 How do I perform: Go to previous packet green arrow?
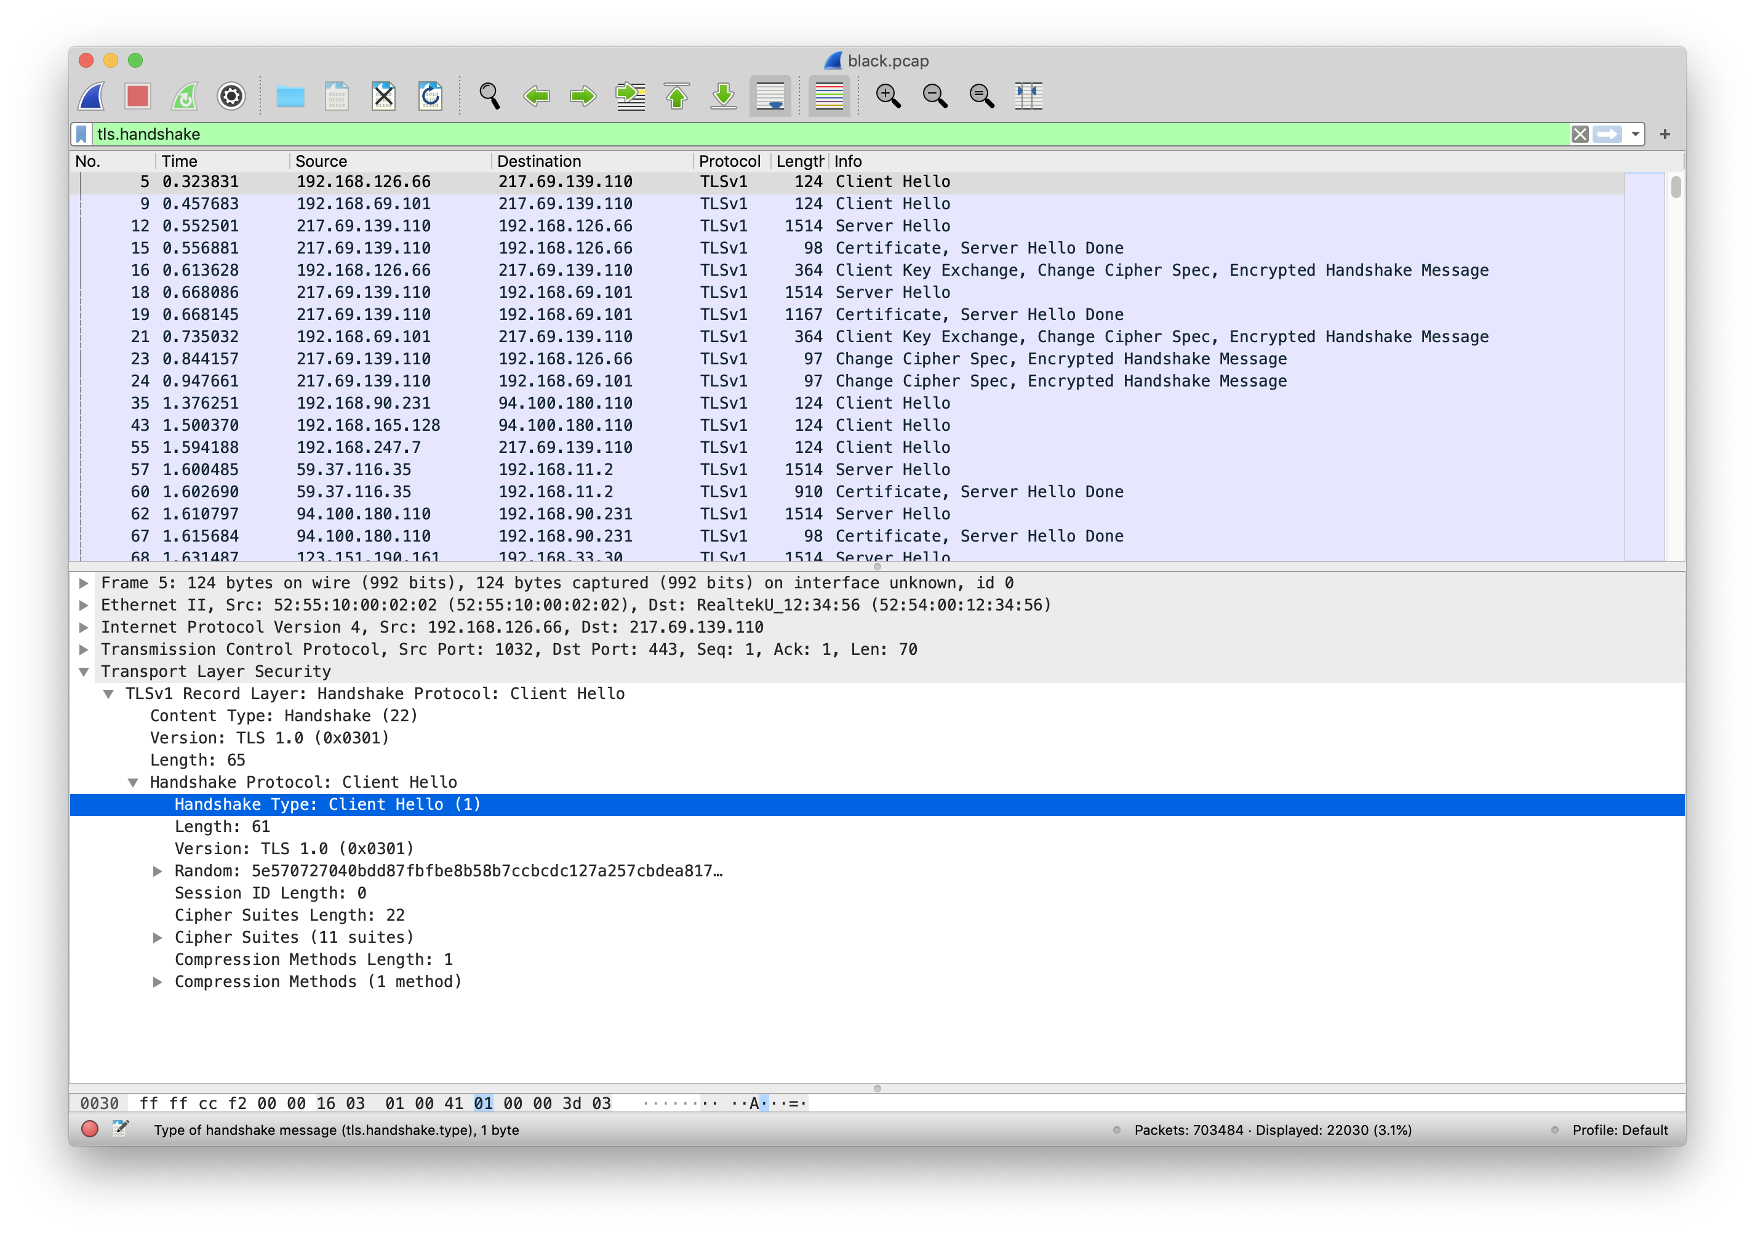(x=537, y=97)
